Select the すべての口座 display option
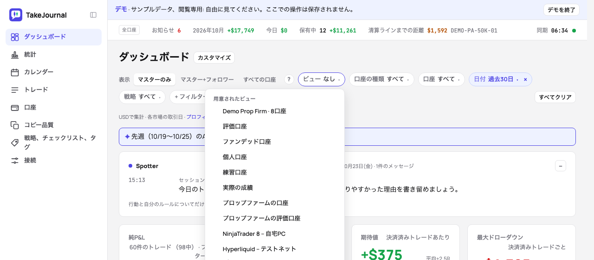 pos(259,79)
